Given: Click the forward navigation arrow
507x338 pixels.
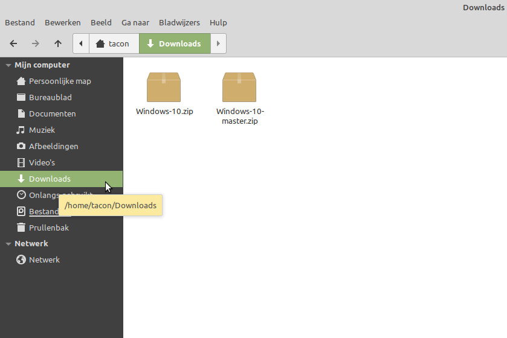Looking at the screenshot, I should (36, 43).
